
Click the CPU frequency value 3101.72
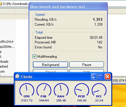click(x=27, y=100)
